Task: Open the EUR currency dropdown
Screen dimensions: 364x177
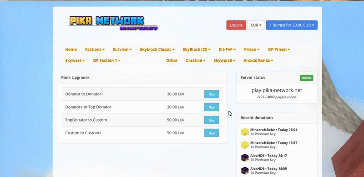Action: click(256, 25)
